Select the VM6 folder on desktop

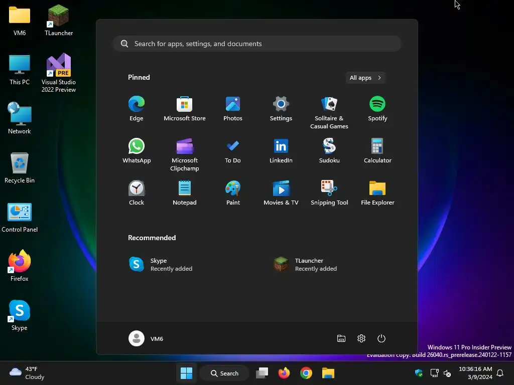(x=20, y=21)
